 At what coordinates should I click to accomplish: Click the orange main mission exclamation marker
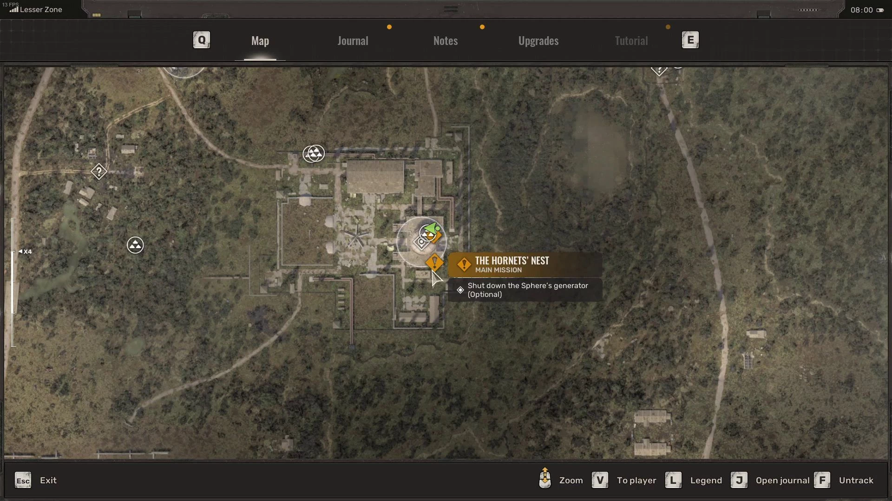434,263
